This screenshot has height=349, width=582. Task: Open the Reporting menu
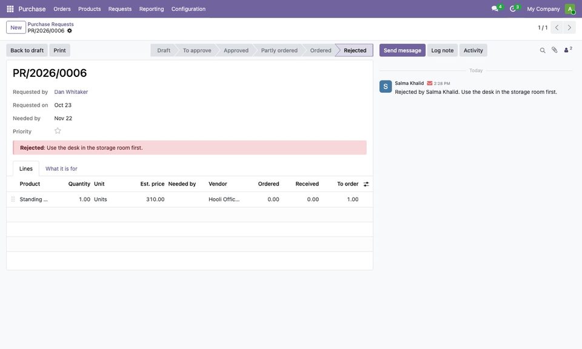coord(152,9)
